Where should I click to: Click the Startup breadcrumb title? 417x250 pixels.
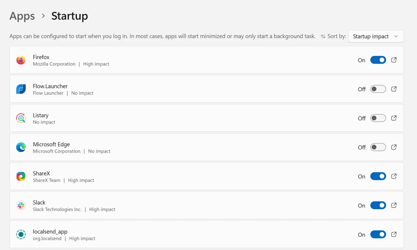click(x=70, y=16)
